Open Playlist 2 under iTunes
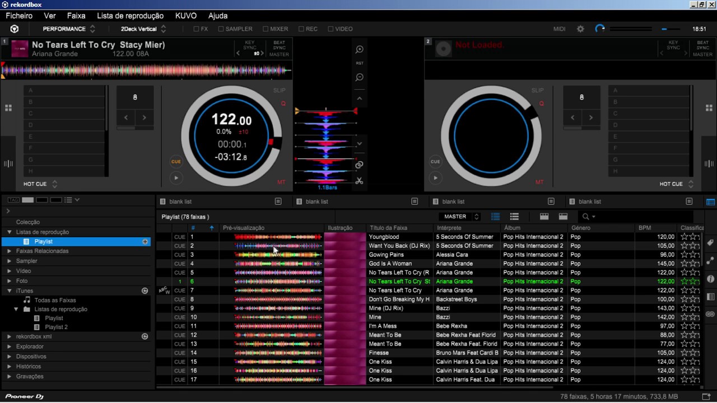717x403 pixels. [56, 327]
